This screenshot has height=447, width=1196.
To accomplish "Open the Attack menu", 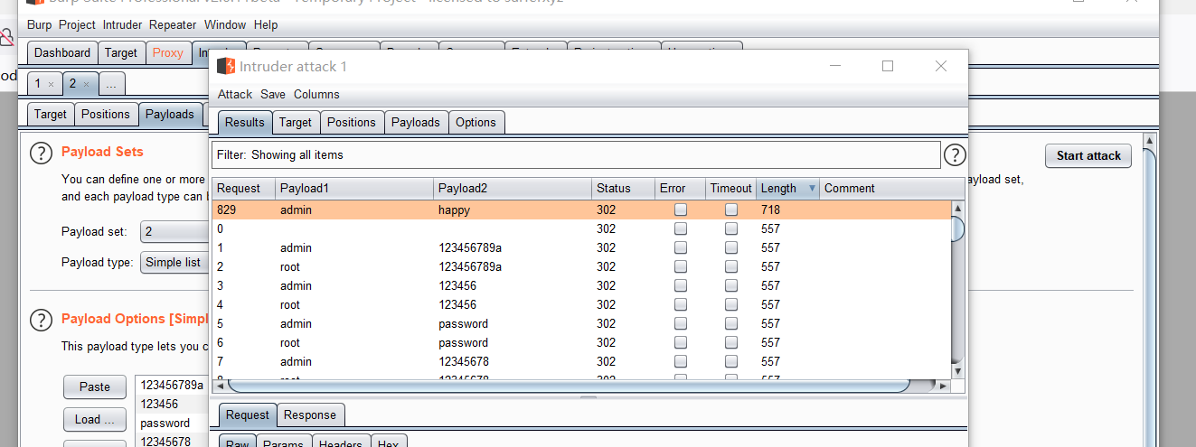I will click(235, 94).
